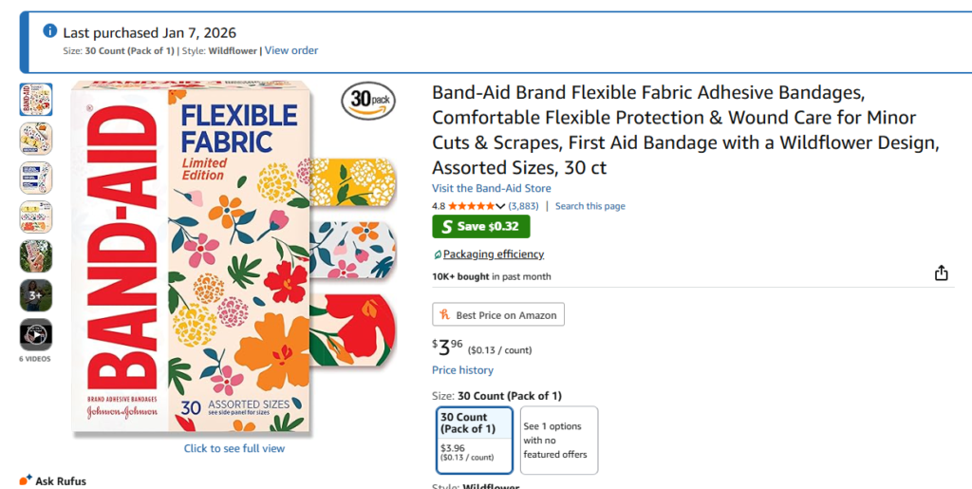Click to see full view of product image
The height and width of the screenshot is (489, 972).
(234, 448)
